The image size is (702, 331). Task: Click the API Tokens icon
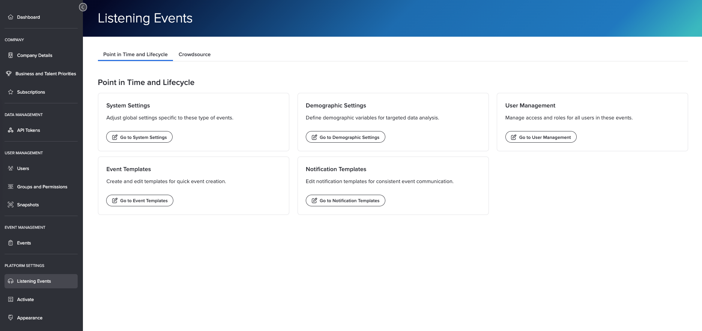pyautogui.click(x=11, y=130)
